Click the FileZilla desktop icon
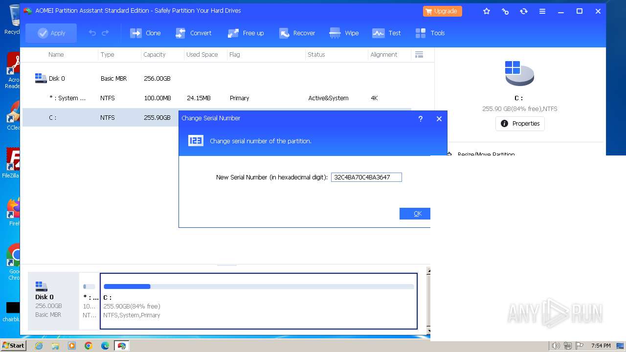Image resolution: width=626 pixels, height=352 pixels. click(12, 163)
